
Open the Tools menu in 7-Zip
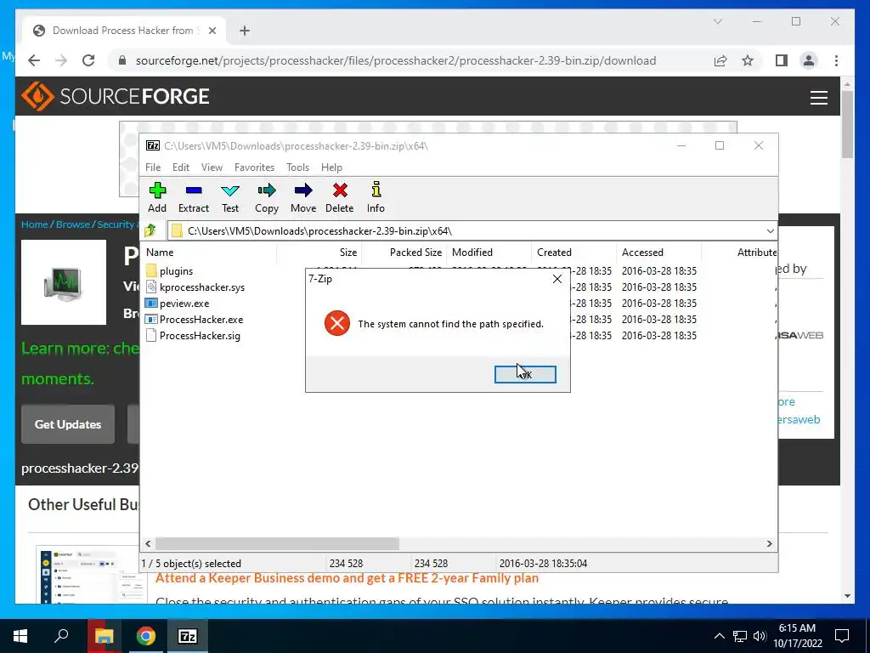[297, 168]
